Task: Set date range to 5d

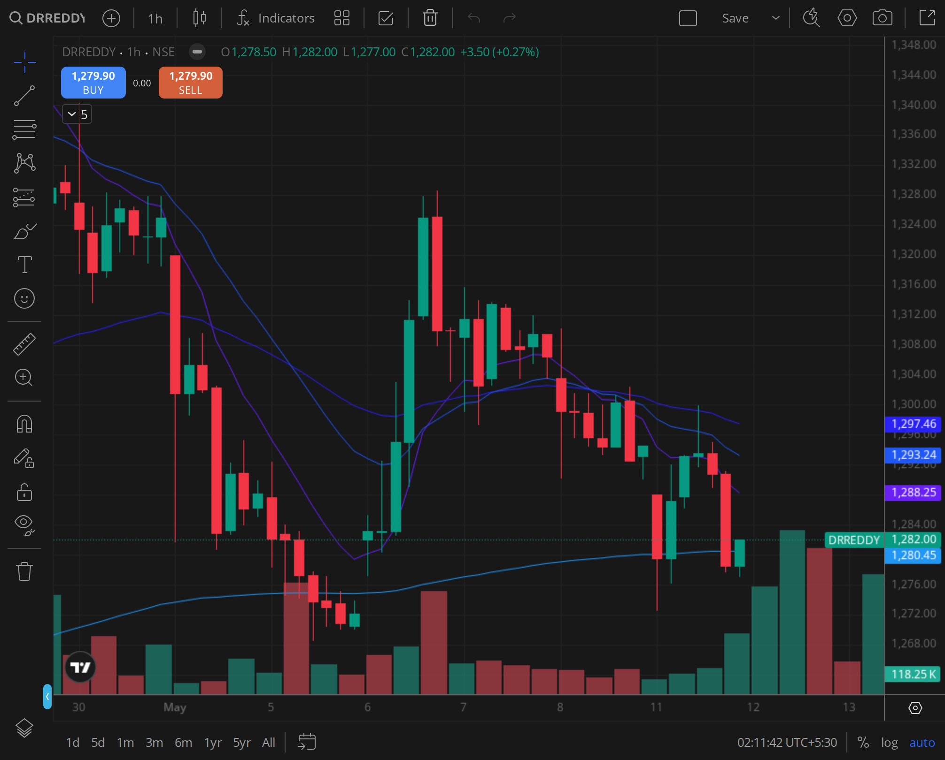Action: pyautogui.click(x=98, y=743)
